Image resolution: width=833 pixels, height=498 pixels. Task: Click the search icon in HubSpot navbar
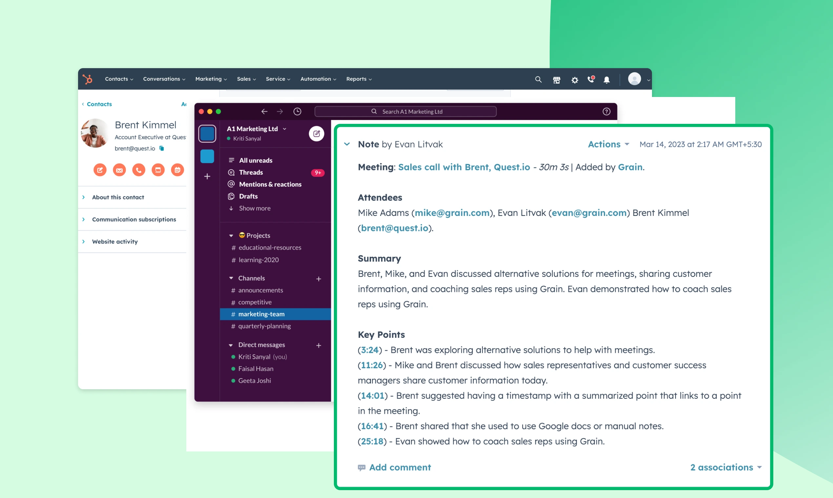point(538,79)
